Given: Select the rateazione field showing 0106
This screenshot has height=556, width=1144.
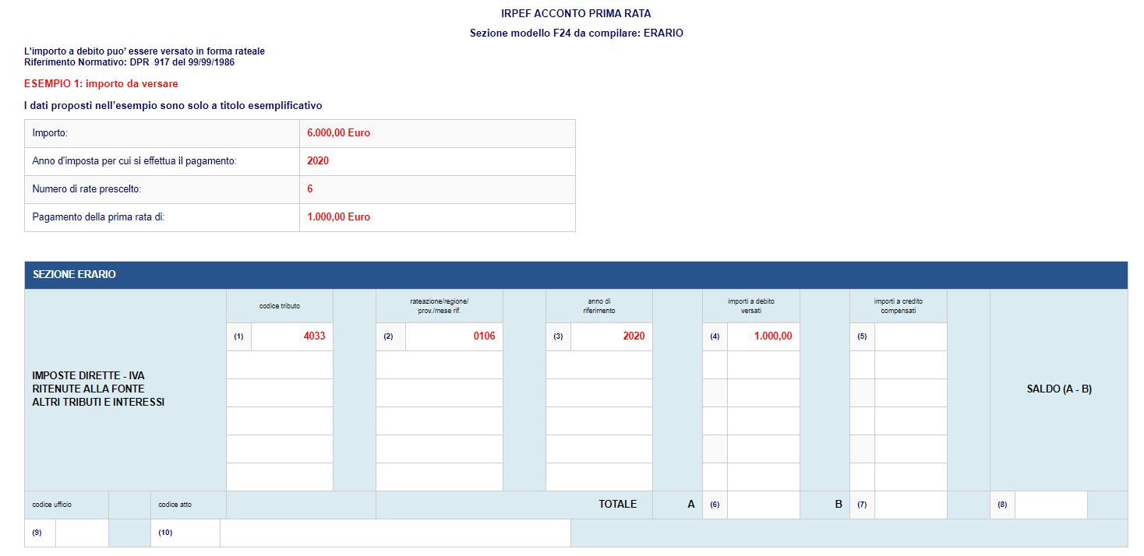Looking at the screenshot, I should click(454, 336).
